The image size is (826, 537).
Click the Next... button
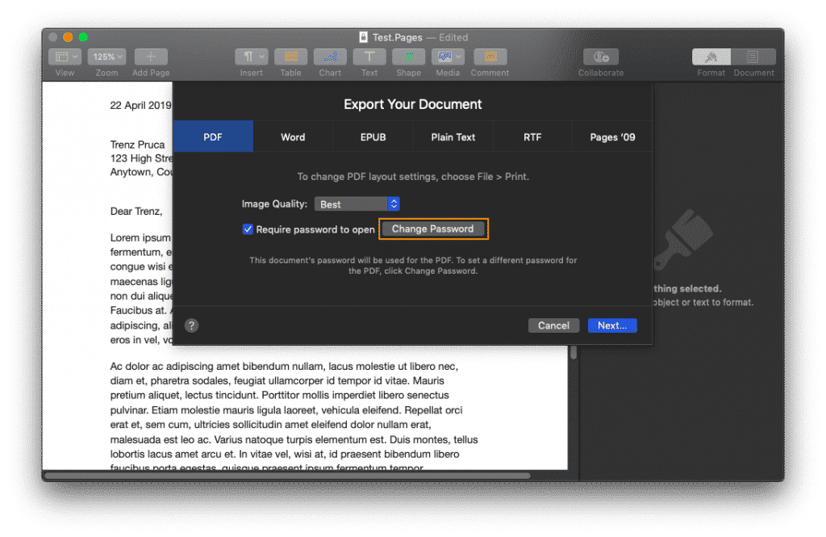612,325
